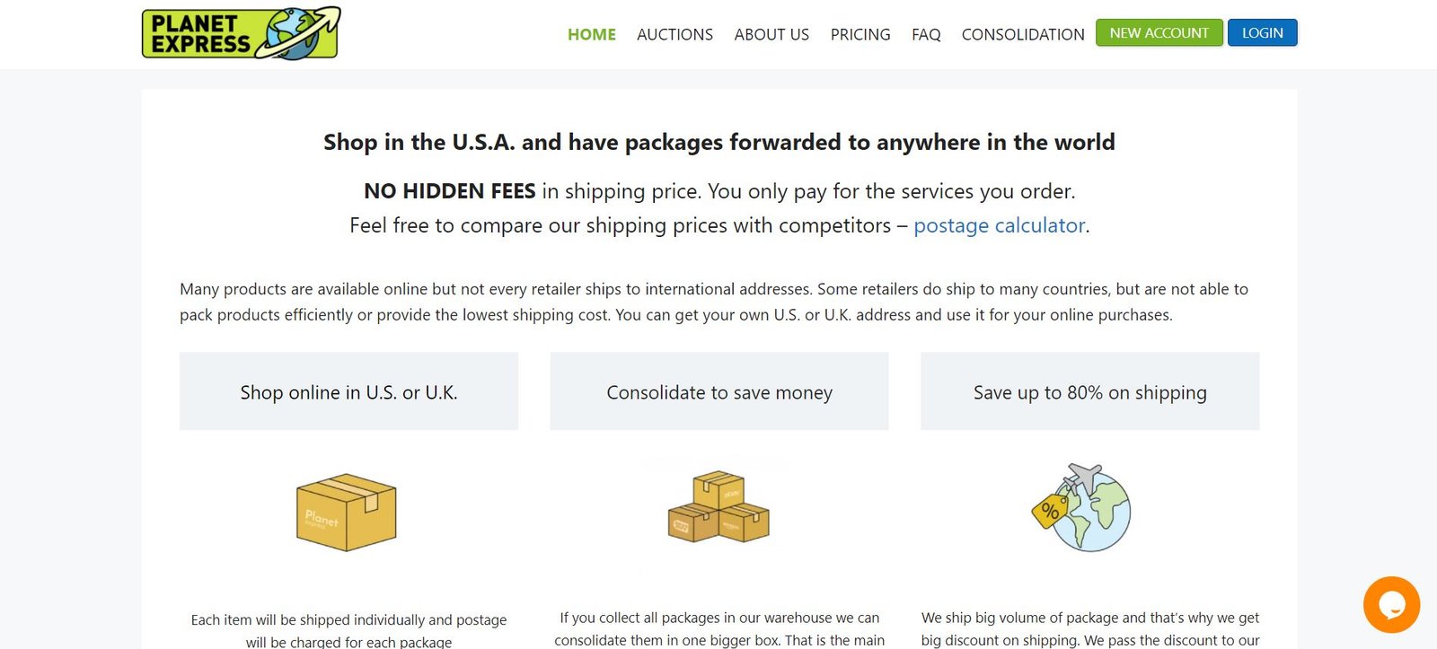The image size is (1437, 649).
Task: Open the postage calculator link
Action: (999, 225)
